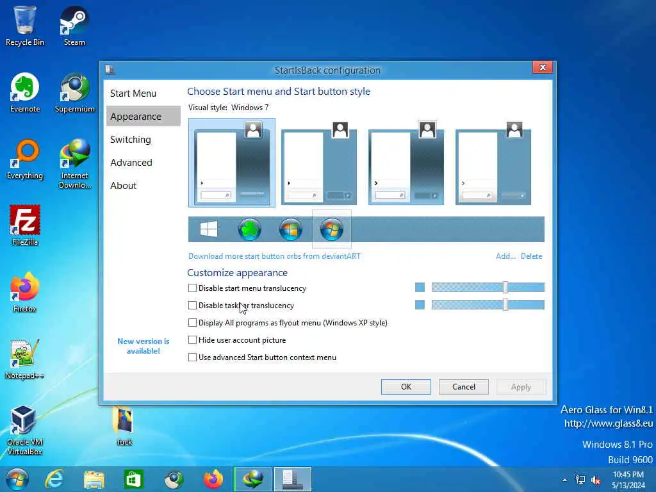656x492 pixels.
Task: Select the third start menu style thumbnail
Action: click(x=406, y=162)
